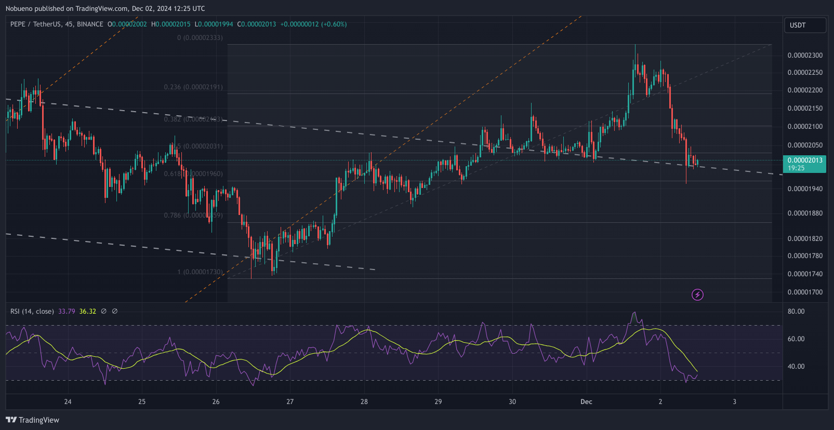Image resolution: width=834 pixels, height=430 pixels.
Task: Click RSI axis label 40.00
Action: coord(796,366)
